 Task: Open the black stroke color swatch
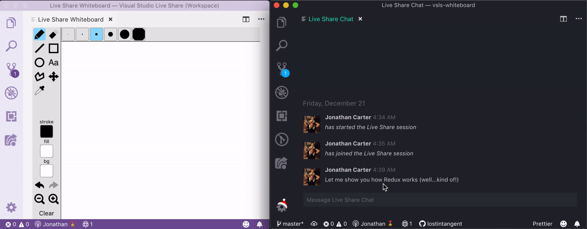coord(47,131)
